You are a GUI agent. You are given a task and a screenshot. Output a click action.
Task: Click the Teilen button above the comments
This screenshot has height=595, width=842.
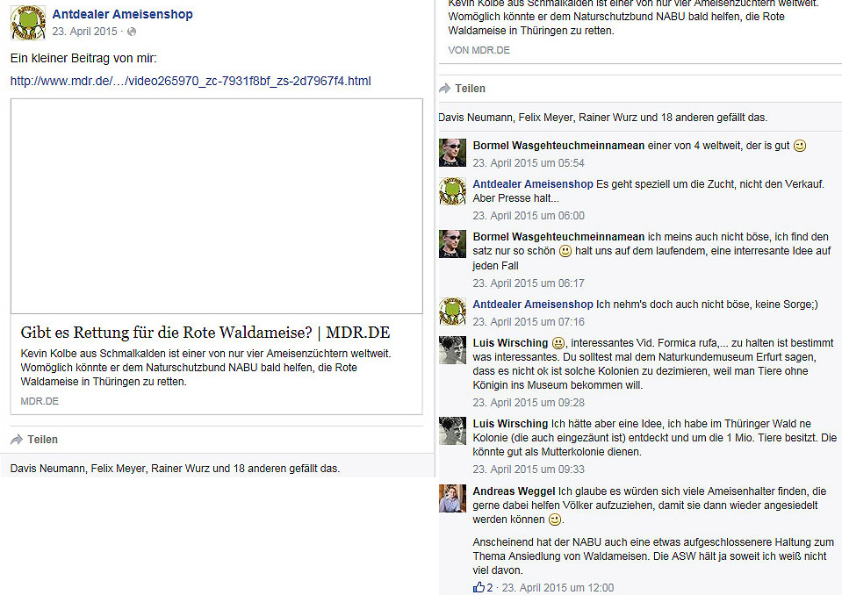(463, 88)
